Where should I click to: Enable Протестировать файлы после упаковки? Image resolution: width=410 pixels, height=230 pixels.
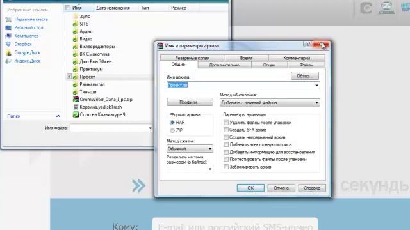pyautogui.click(x=226, y=159)
